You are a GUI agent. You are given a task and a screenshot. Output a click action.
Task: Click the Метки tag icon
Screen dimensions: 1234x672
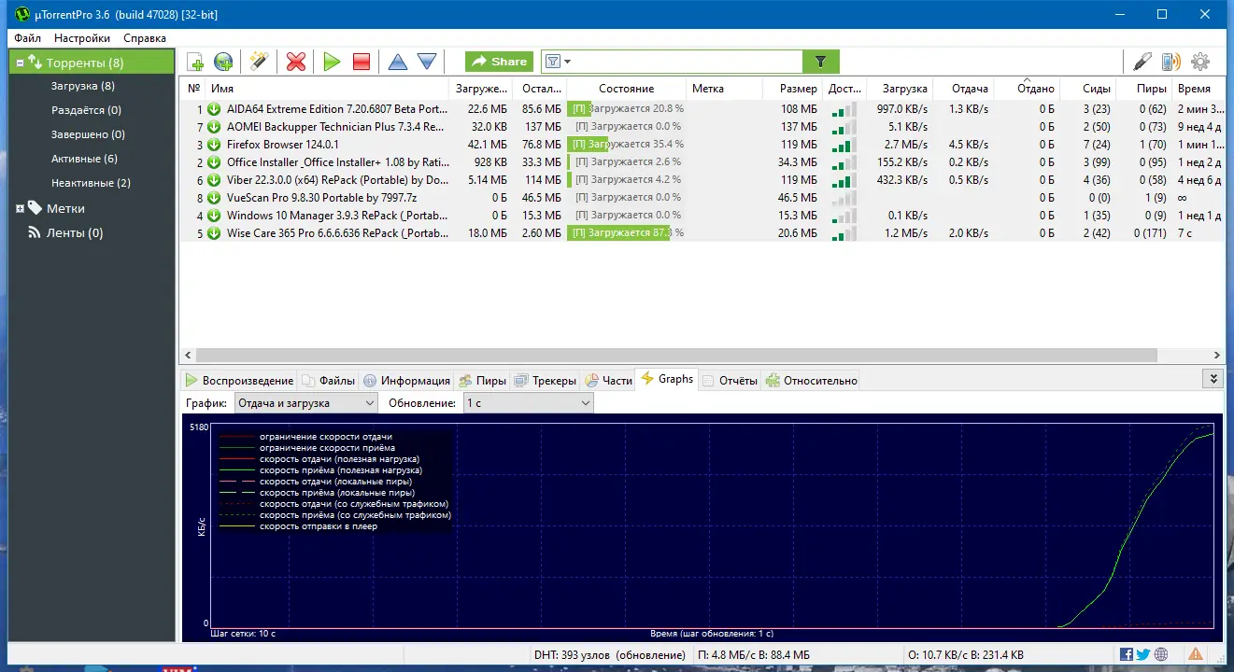click(35, 208)
